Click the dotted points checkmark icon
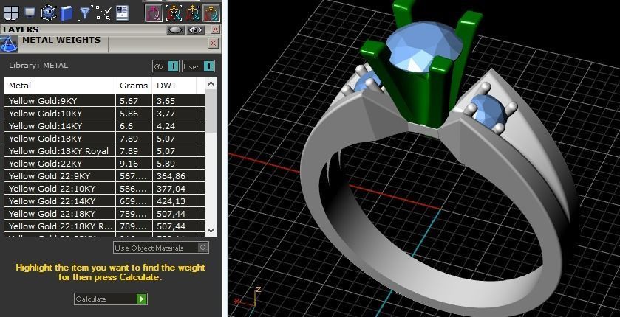This screenshot has width=620, height=317. (x=103, y=13)
